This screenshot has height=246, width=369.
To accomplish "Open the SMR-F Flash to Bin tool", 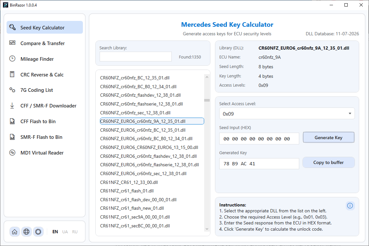I will [x=45, y=137].
